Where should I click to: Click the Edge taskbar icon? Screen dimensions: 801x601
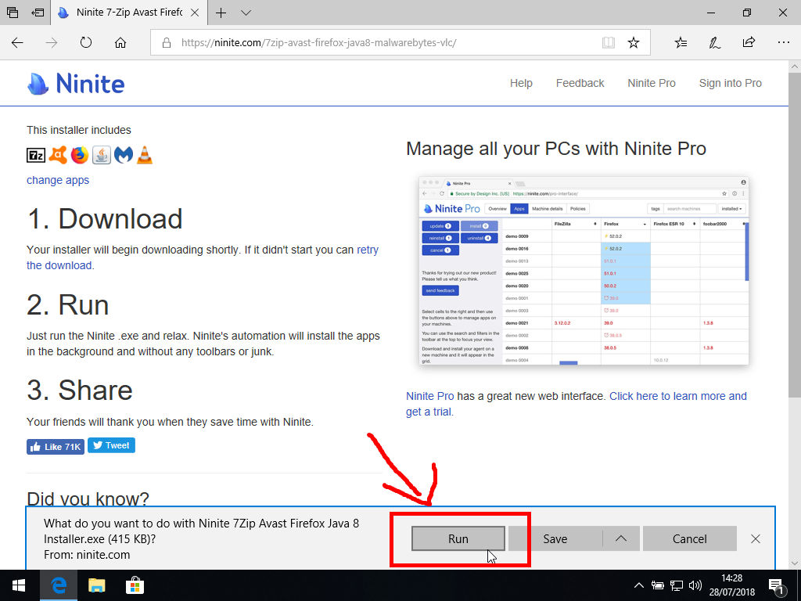click(59, 585)
